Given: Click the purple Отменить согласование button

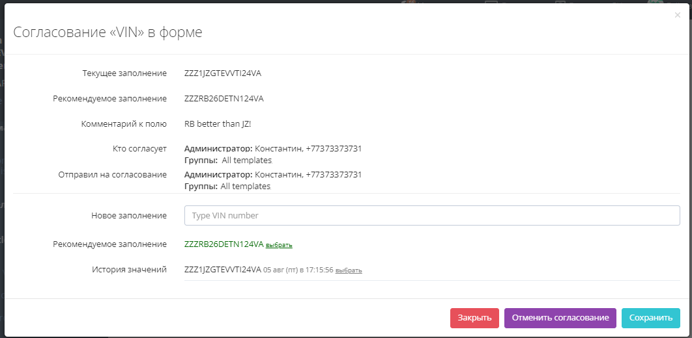Looking at the screenshot, I should (560, 318).
